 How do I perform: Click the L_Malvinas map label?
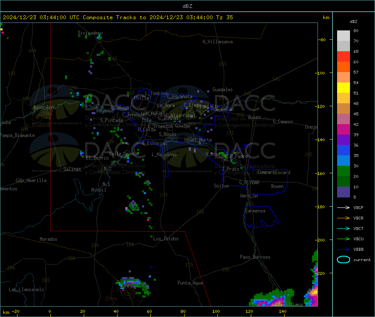(x=164, y=155)
